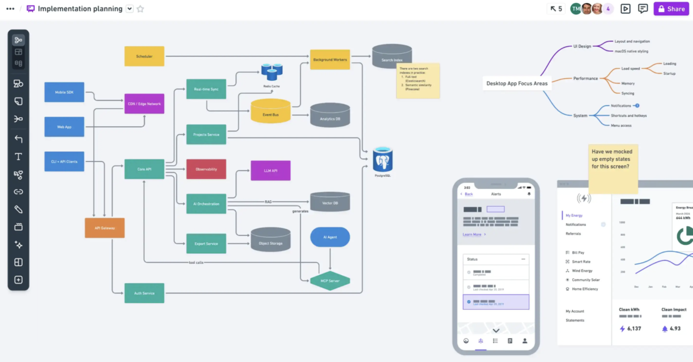Image resolution: width=693 pixels, height=362 pixels.
Task: Open My Energy in the dashboard menu
Action: coord(574,215)
